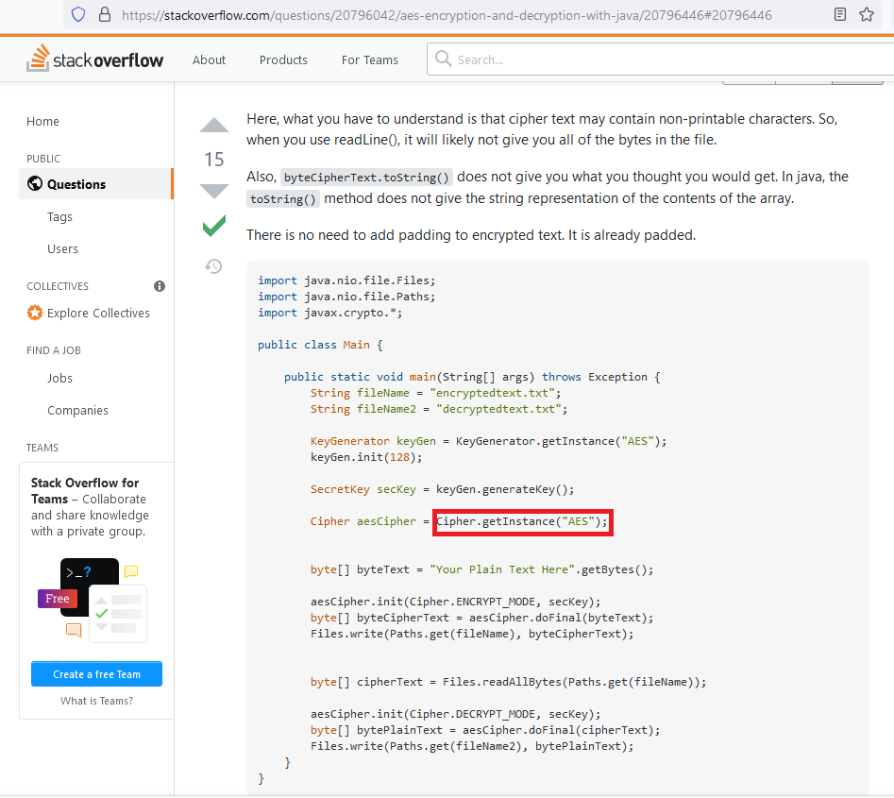
Task: Click the COLLECTIVES sidebar heading
Action: pos(58,286)
